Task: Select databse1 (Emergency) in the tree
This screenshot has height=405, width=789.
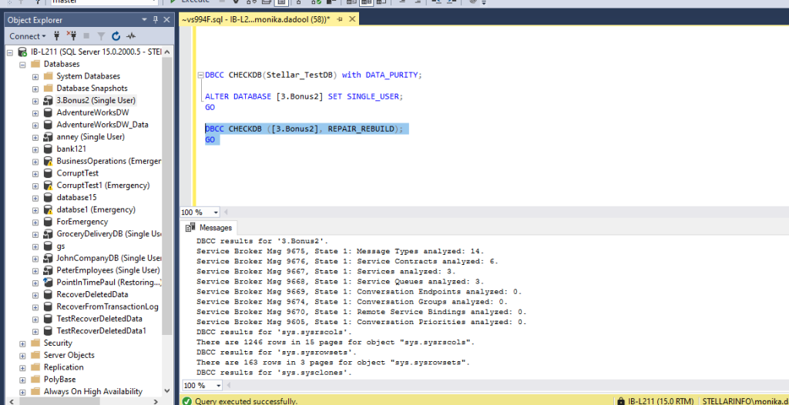Action: [96, 209]
